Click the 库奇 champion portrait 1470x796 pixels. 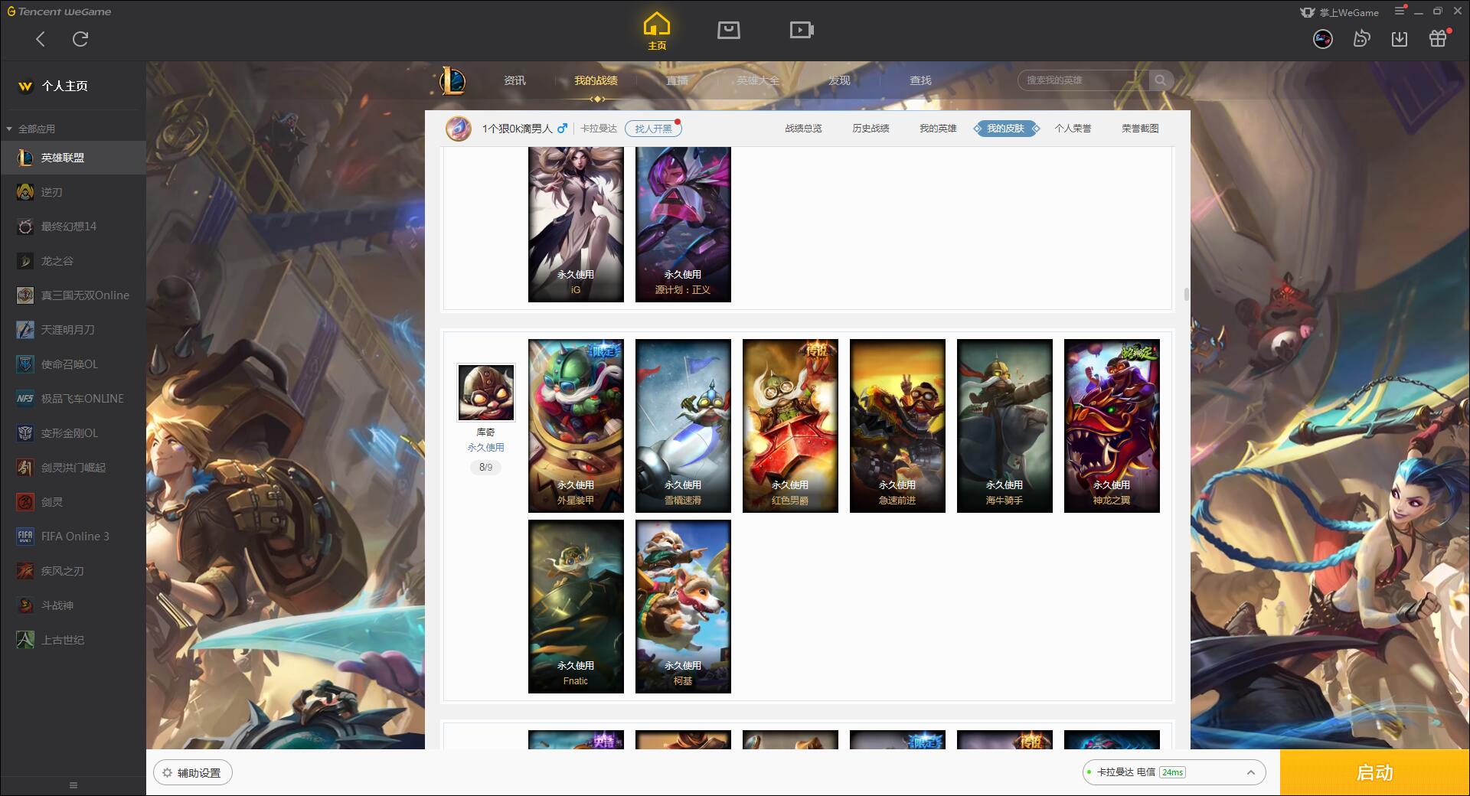click(486, 392)
